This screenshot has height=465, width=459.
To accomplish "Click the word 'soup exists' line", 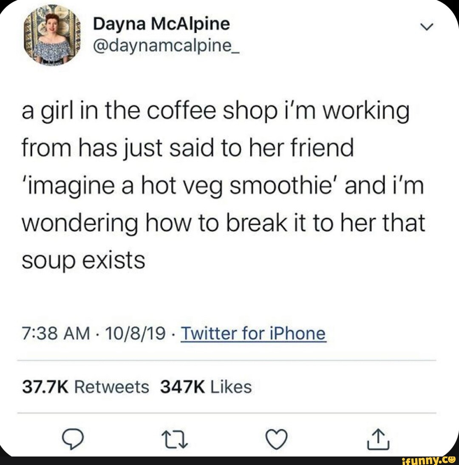I will point(83,261).
